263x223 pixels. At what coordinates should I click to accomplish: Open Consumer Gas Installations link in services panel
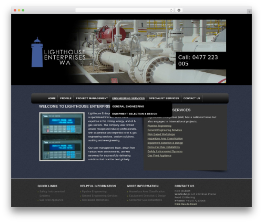164,147
